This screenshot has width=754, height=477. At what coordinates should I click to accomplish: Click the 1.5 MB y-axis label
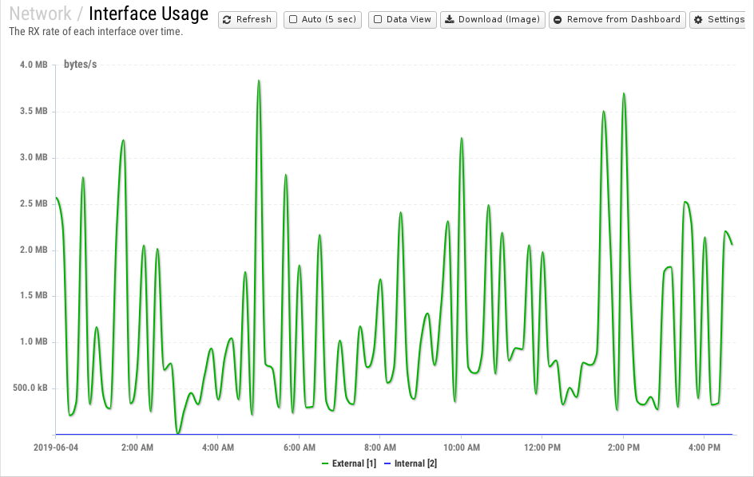(34, 295)
